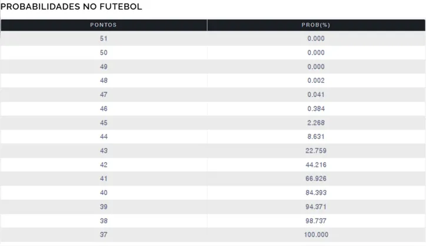Viewport: 426px width, 246px height.
Task: Click the 37 points cell
Action: coord(104,235)
